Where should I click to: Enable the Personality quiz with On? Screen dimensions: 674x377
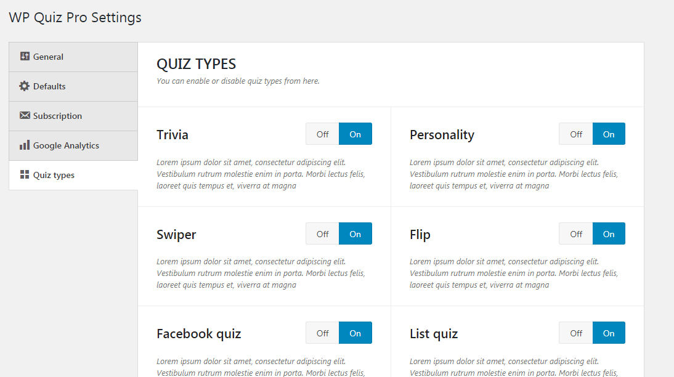click(x=609, y=134)
